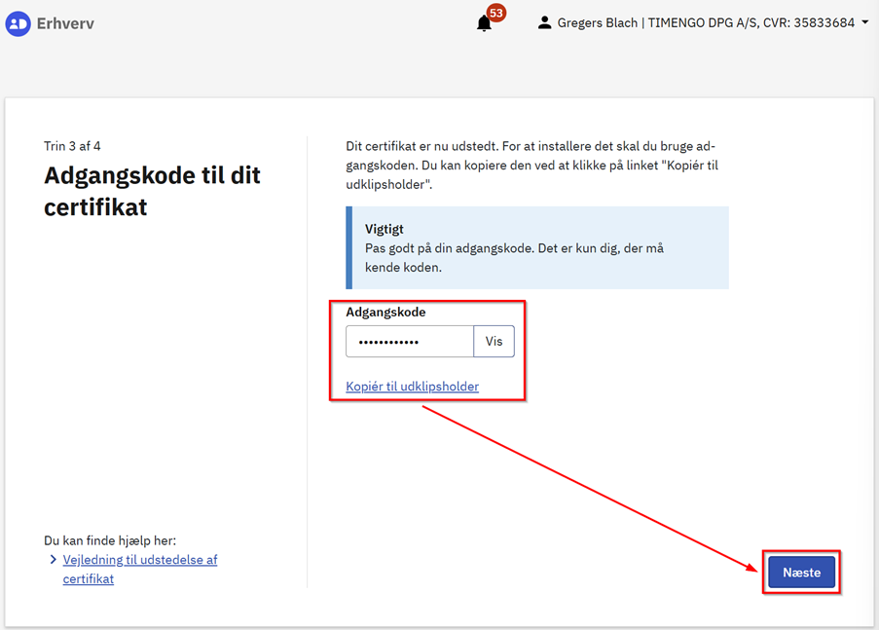Screen dimensions: 879x630
Task: Click the Erhverv logo icon
Action: [18, 23]
